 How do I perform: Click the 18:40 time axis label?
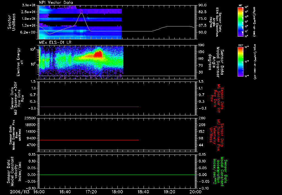143,192
